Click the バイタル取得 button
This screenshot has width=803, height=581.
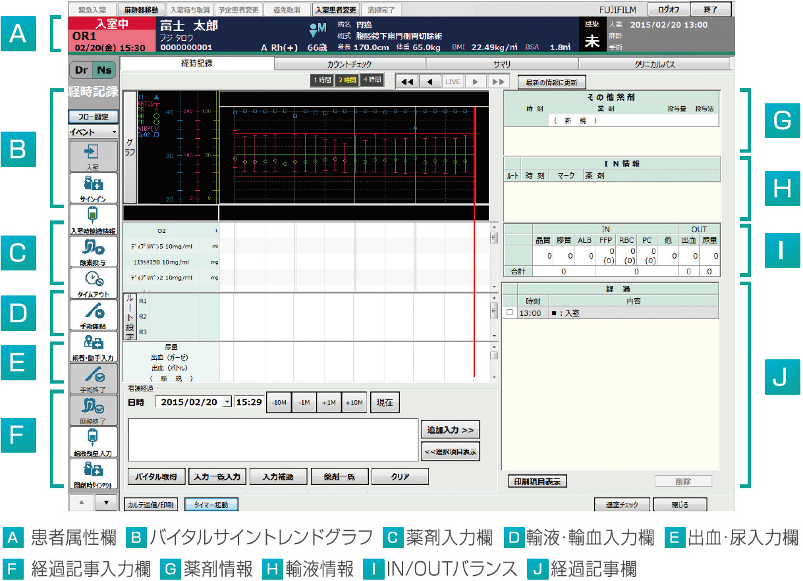click(x=156, y=476)
